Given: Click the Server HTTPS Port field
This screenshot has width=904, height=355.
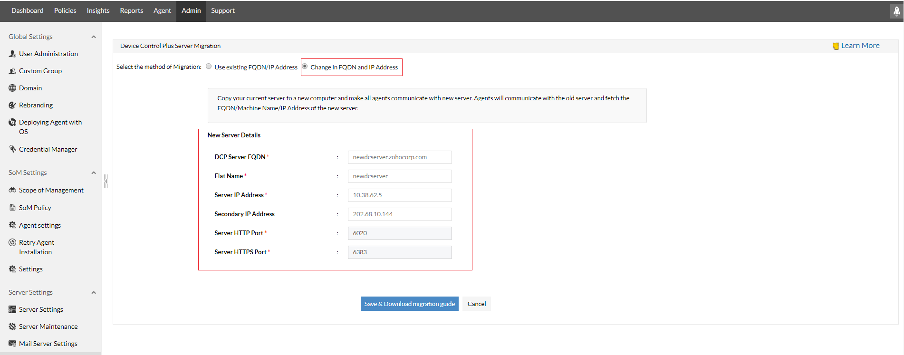Looking at the screenshot, I should pos(400,252).
